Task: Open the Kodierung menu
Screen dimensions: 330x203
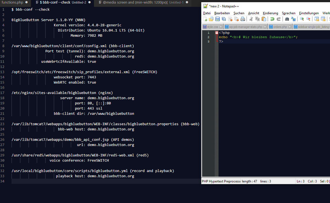Action: click(x=270, y=13)
